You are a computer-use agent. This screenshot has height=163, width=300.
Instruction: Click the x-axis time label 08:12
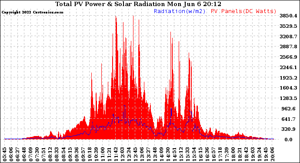[50, 154]
